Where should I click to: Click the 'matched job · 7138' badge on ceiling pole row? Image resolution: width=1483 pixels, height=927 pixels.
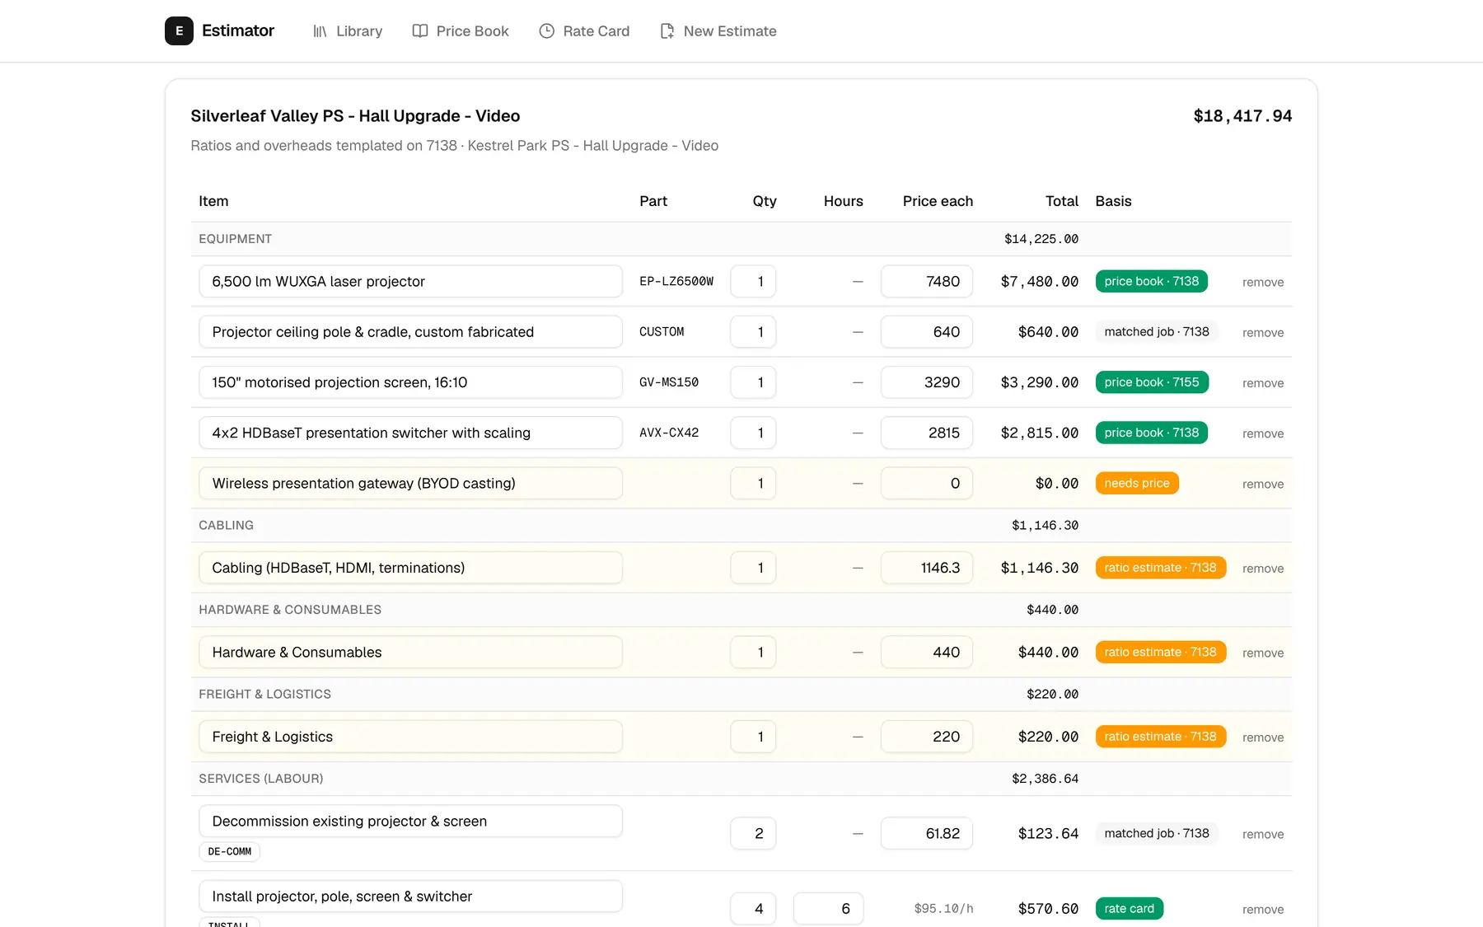coord(1157,331)
